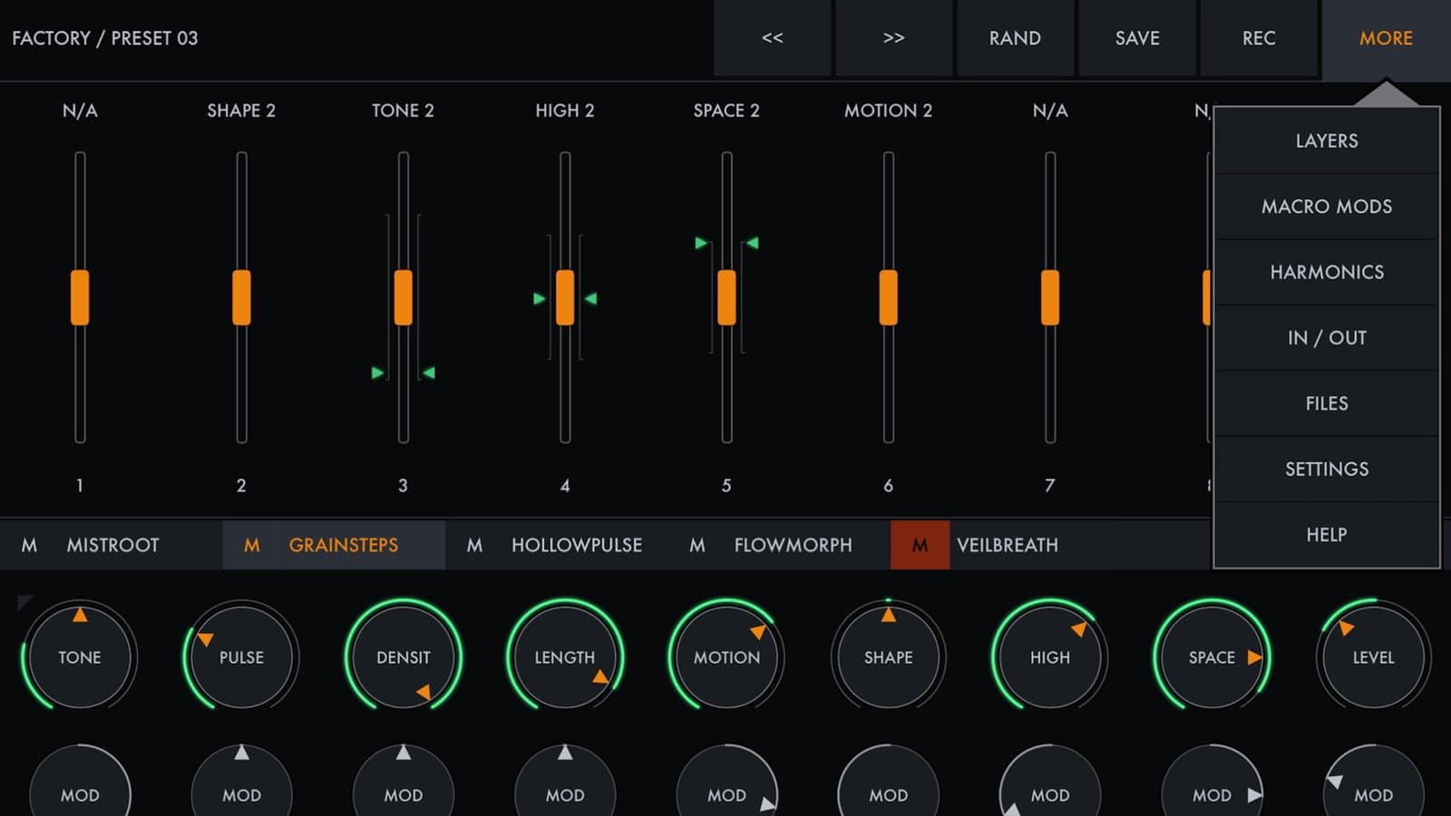Click the MOTION 2 macro slider handle
The width and height of the screenshot is (1451, 816).
[x=889, y=297]
